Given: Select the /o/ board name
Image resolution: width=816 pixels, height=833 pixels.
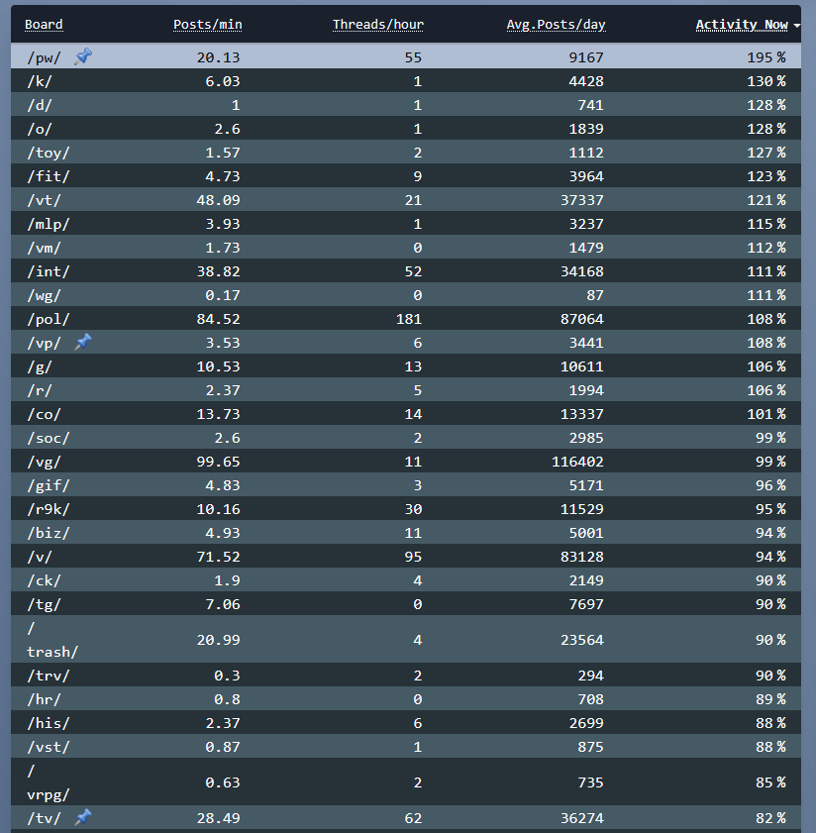Looking at the screenshot, I should 40,129.
